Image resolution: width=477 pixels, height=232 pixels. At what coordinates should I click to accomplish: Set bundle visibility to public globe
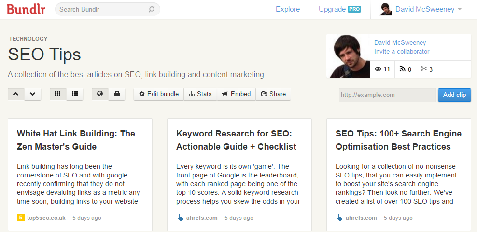[x=100, y=94]
